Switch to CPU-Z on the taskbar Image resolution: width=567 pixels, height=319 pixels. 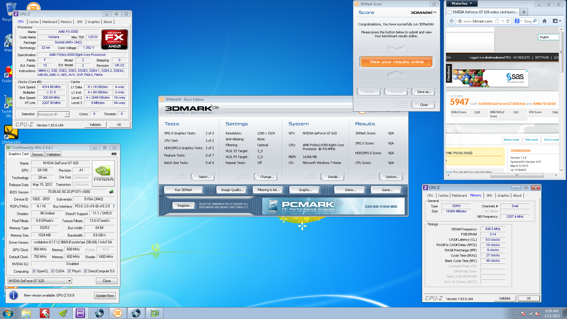click(x=81, y=313)
